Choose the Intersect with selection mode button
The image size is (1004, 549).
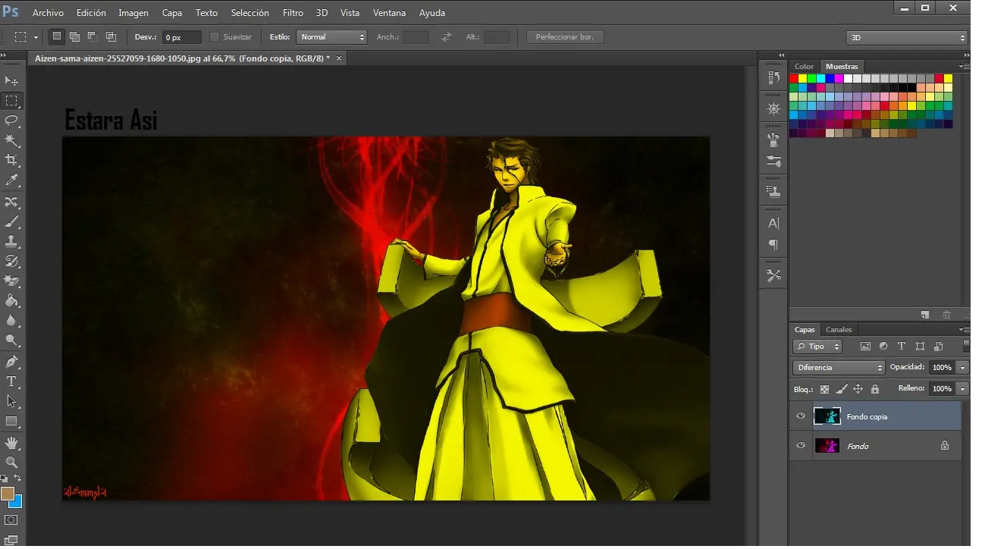tap(111, 36)
